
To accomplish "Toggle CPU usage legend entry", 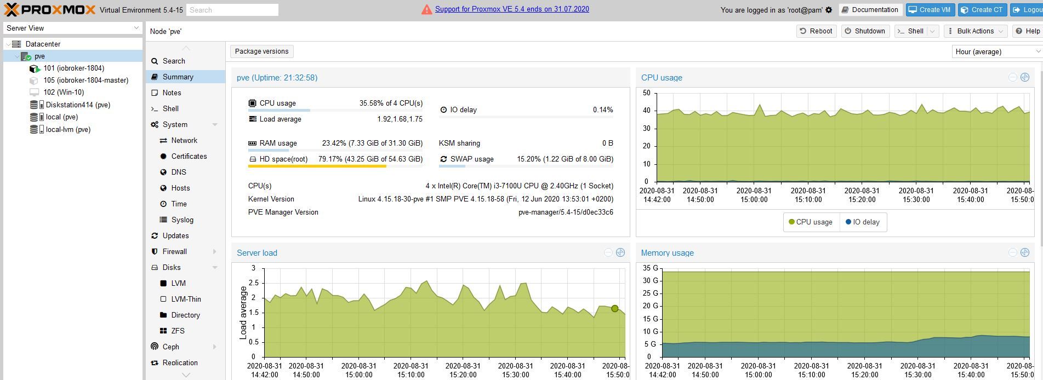I will 810,222.
